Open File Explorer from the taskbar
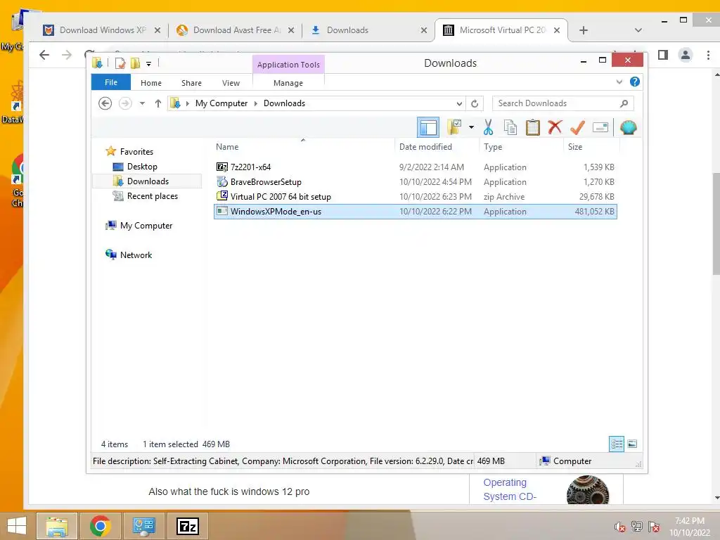720x540 pixels. [57, 526]
